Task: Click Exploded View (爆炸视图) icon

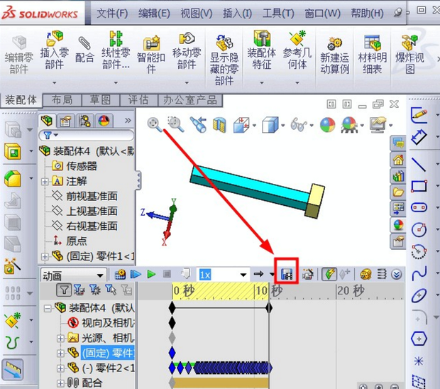Action: coord(409,55)
